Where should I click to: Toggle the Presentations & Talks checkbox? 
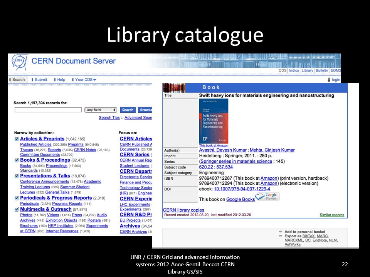(x=17, y=176)
